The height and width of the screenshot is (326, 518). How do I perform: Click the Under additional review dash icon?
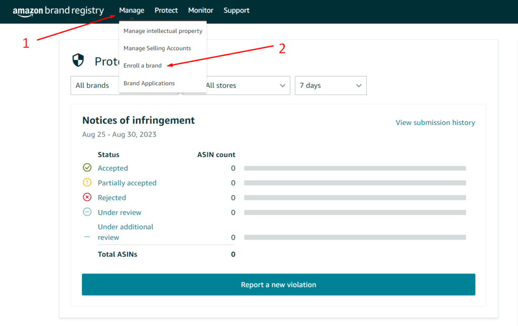click(87, 237)
